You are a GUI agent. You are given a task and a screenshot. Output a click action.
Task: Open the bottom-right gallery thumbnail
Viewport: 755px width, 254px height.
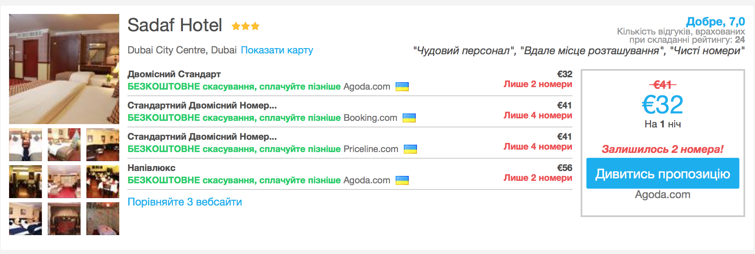click(x=103, y=219)
